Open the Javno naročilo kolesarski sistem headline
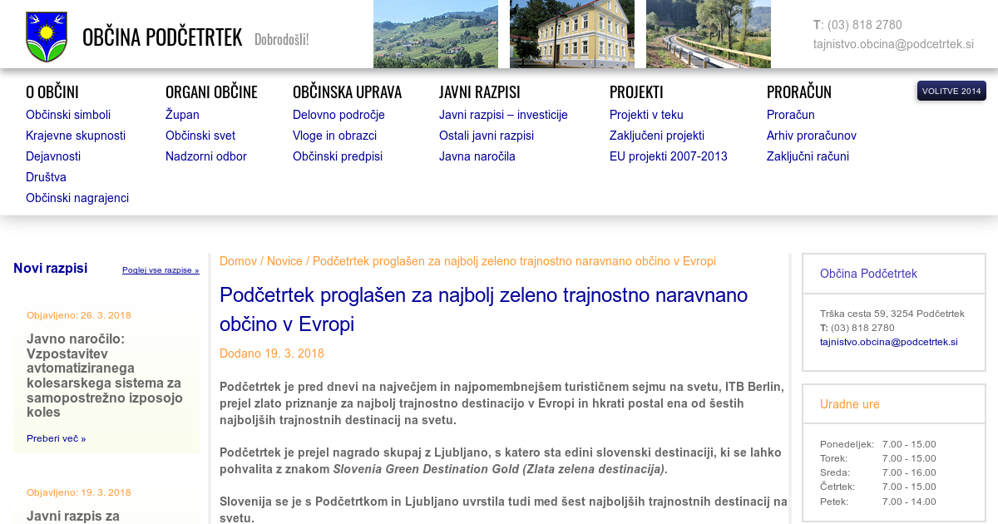This screenshot has width=998, height=524. click(x=104, y=375)
